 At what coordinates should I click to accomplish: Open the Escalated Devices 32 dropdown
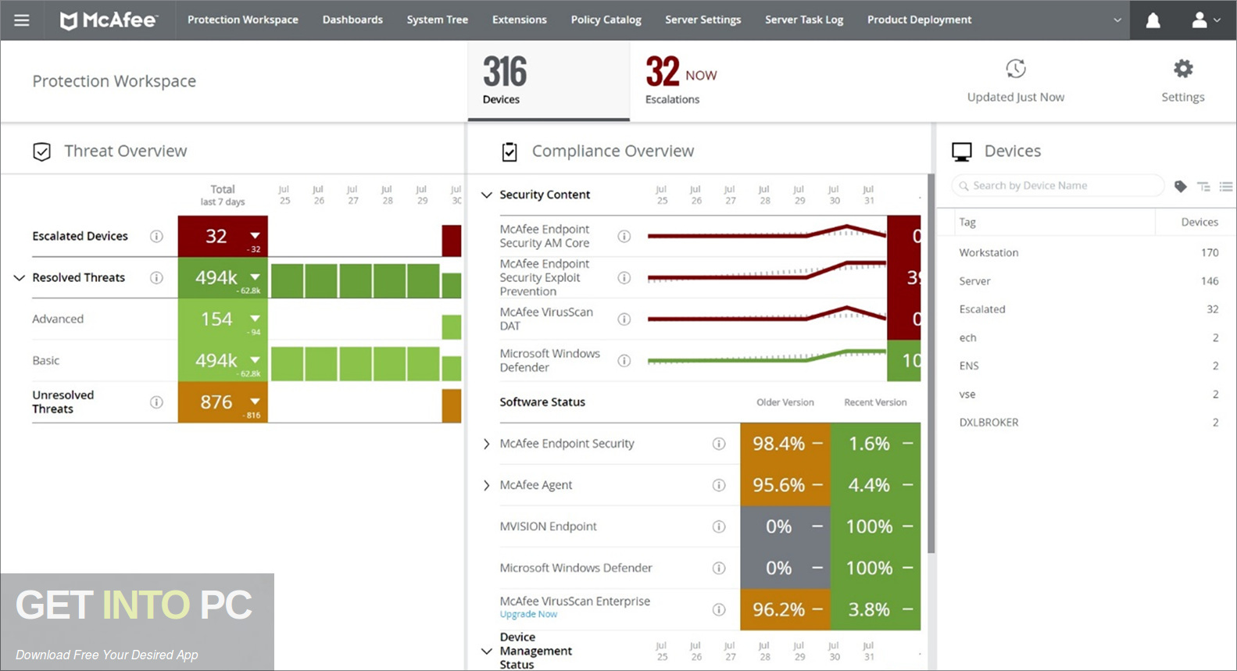pyautogui.click(x=255, y=235)
